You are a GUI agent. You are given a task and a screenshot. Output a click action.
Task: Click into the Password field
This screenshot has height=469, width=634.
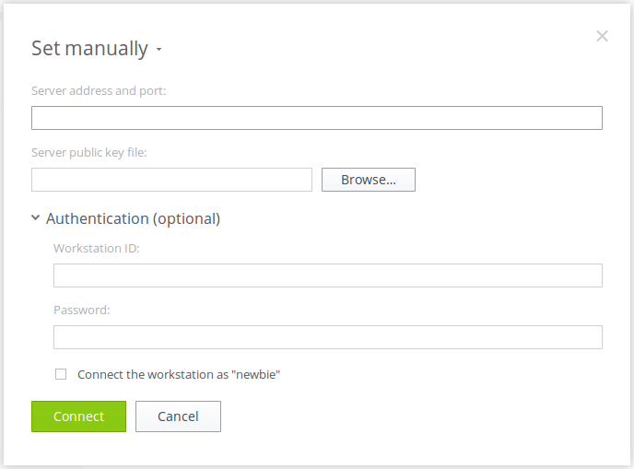pos(327,337)
